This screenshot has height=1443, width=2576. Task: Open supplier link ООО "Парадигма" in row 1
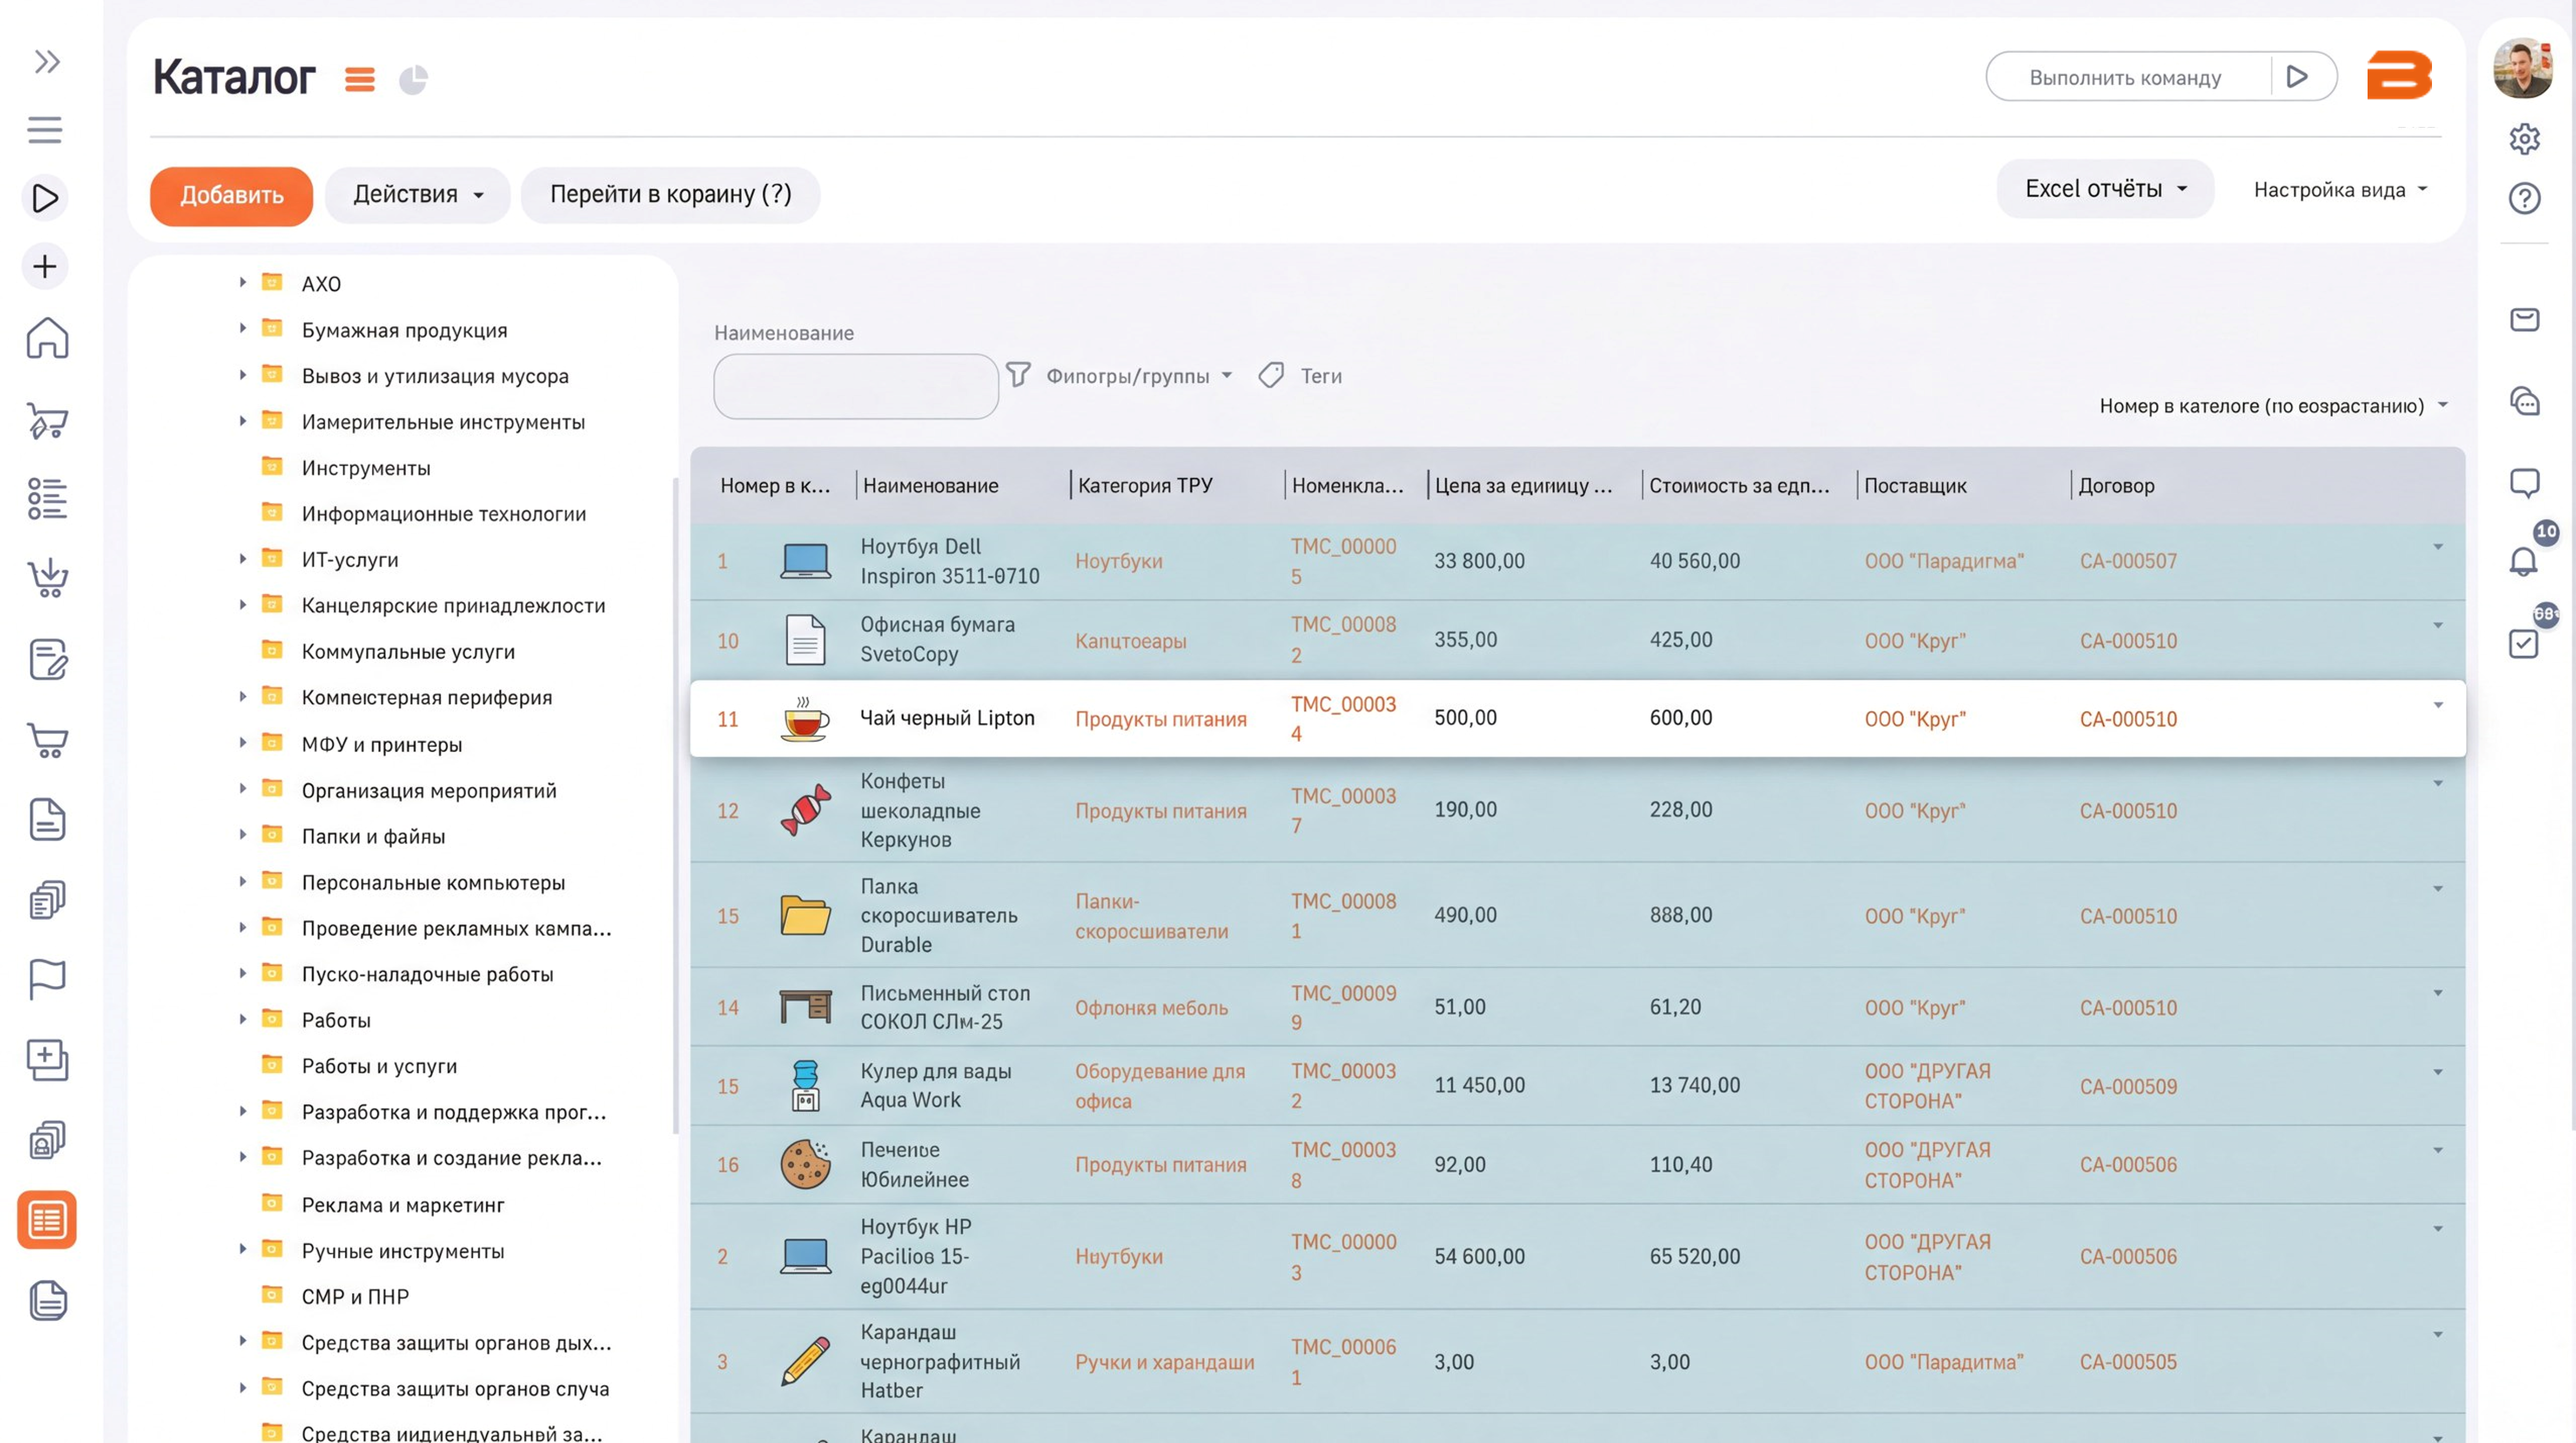point(1944,561)
